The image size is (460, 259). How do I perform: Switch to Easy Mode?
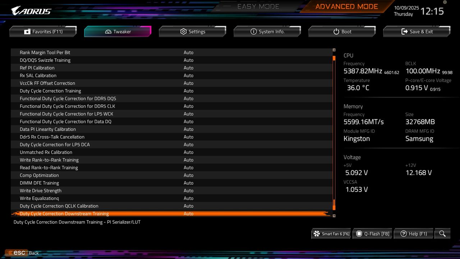click(258, 6)
